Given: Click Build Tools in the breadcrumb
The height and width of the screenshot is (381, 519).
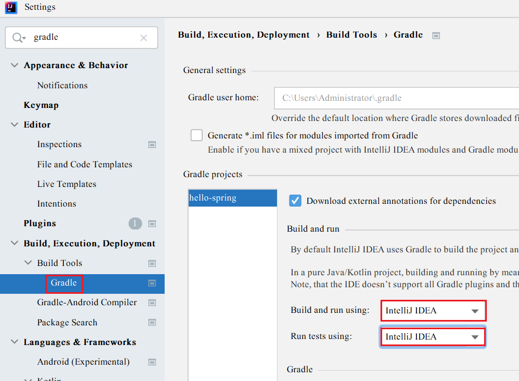Looking at the screenshot, I should pyautogui.click(x=352, y=35).
